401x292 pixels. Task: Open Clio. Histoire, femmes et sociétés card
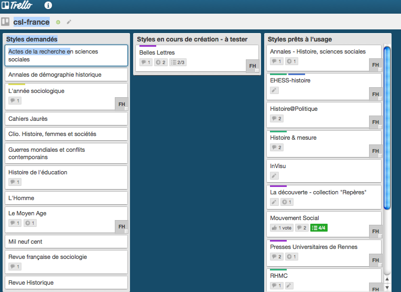66,134
